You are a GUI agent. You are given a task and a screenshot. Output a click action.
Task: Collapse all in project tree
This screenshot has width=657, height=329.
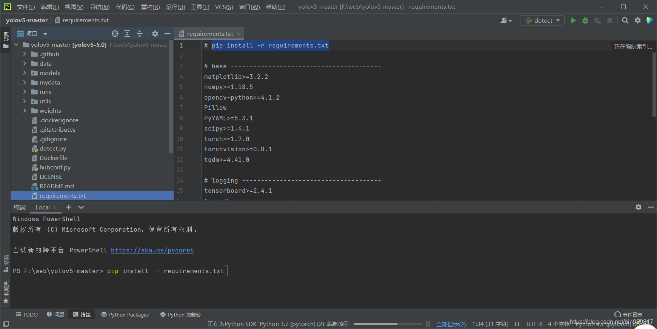click(140, 34)
